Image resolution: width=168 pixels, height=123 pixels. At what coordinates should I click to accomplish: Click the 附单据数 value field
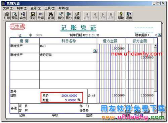(x=156, y=35)
